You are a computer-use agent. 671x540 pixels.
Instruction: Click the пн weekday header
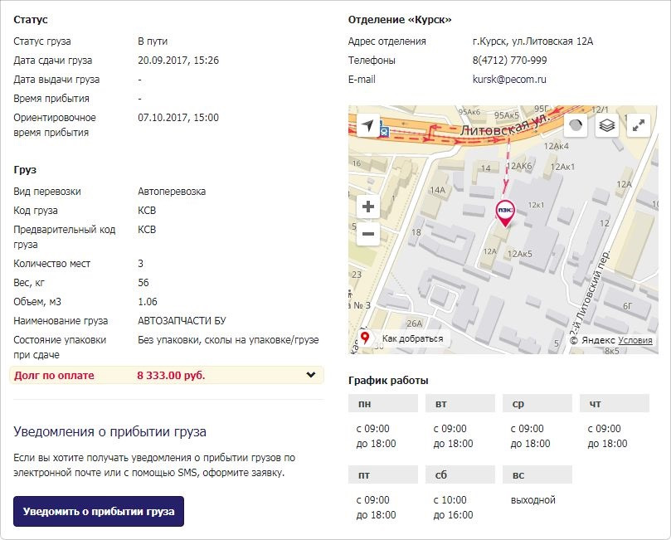point(383,403)
